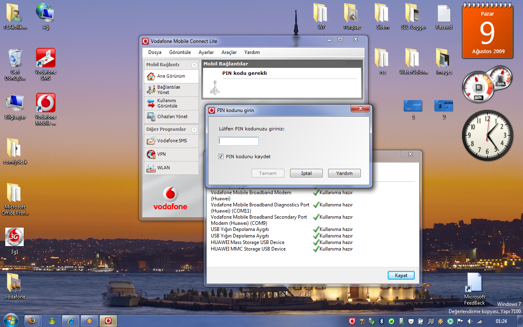523x327 pixels.
Task: Click 'PIN kodu gerekli' connection status text
Action: click(244, 73)
